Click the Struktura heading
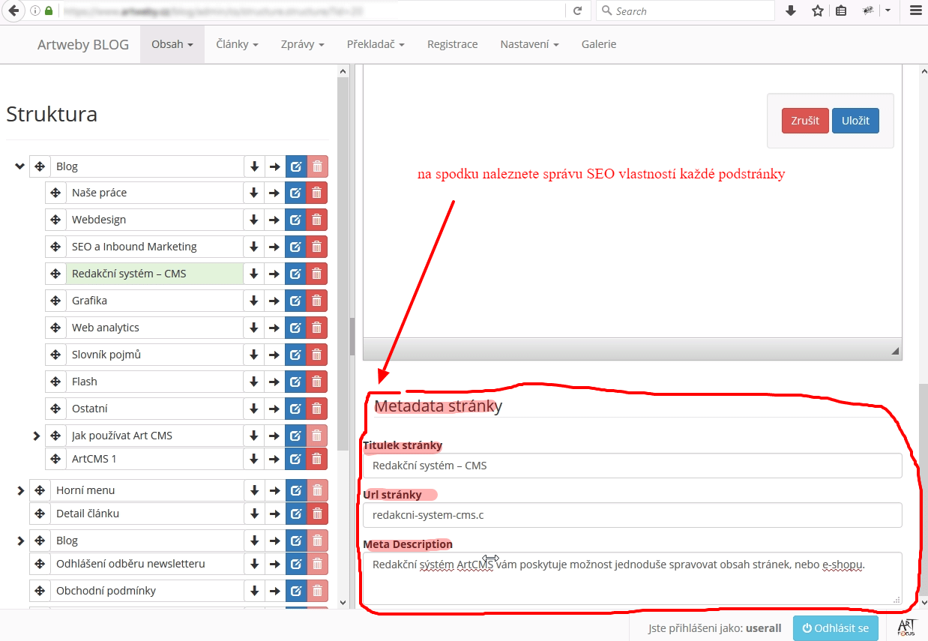Screen dimensions: 928x641 (x=52, y=114)
